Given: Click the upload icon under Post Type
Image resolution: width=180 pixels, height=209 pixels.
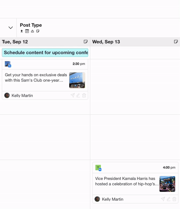Looking at the screenshot, I should tap(22, 31).
